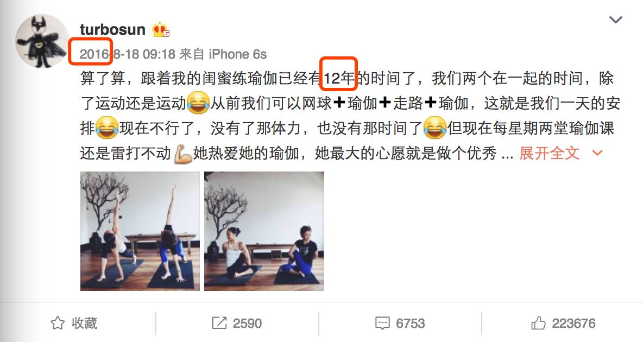Open the second seated yoga photo
Image resolution: width=643 pixels, height=342 pixels.
click(x=264, y=231)
